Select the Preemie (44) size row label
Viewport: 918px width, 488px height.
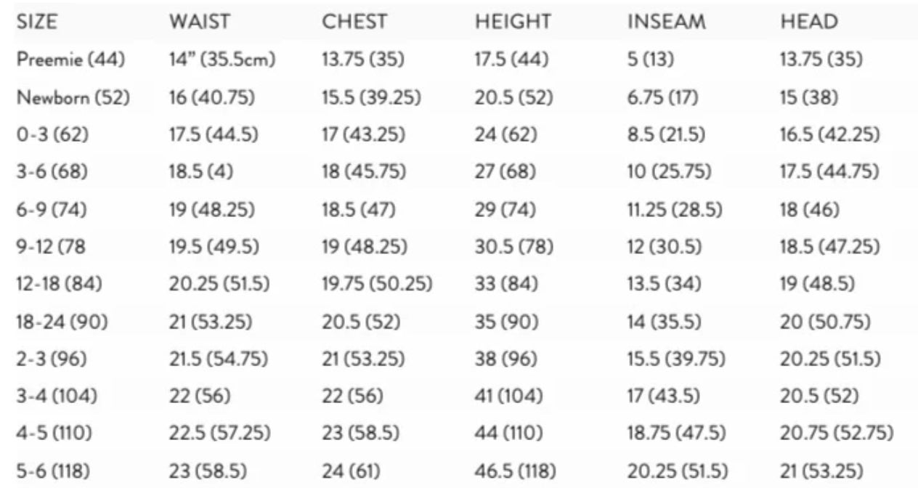pyautogui.click(x=70, y=60)
